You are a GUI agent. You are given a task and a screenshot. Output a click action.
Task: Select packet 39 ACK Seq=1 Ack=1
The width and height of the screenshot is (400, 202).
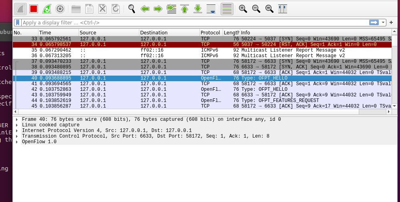coord(202,72)
